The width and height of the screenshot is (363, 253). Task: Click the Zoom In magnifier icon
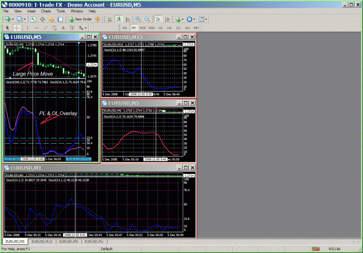(x=138, y=19)
